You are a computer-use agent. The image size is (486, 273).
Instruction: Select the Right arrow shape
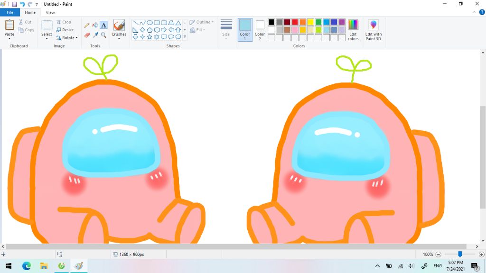point(164,30)
